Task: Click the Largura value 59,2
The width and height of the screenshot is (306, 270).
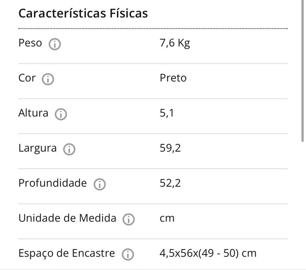Action: tap(170, 148)
